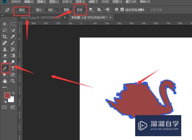Open the background color white swatch
The height and width of the screenshot is (140, 192).
click(x=12, y=100)
